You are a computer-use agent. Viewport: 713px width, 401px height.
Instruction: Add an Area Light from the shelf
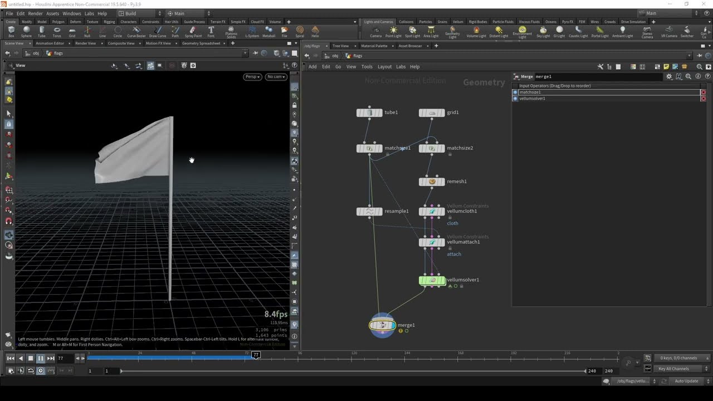pyautogui.click(x=431, y=32)
